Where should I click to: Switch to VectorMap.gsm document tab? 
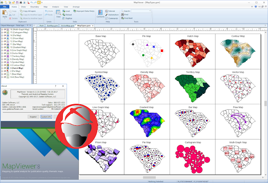(67, 26)
